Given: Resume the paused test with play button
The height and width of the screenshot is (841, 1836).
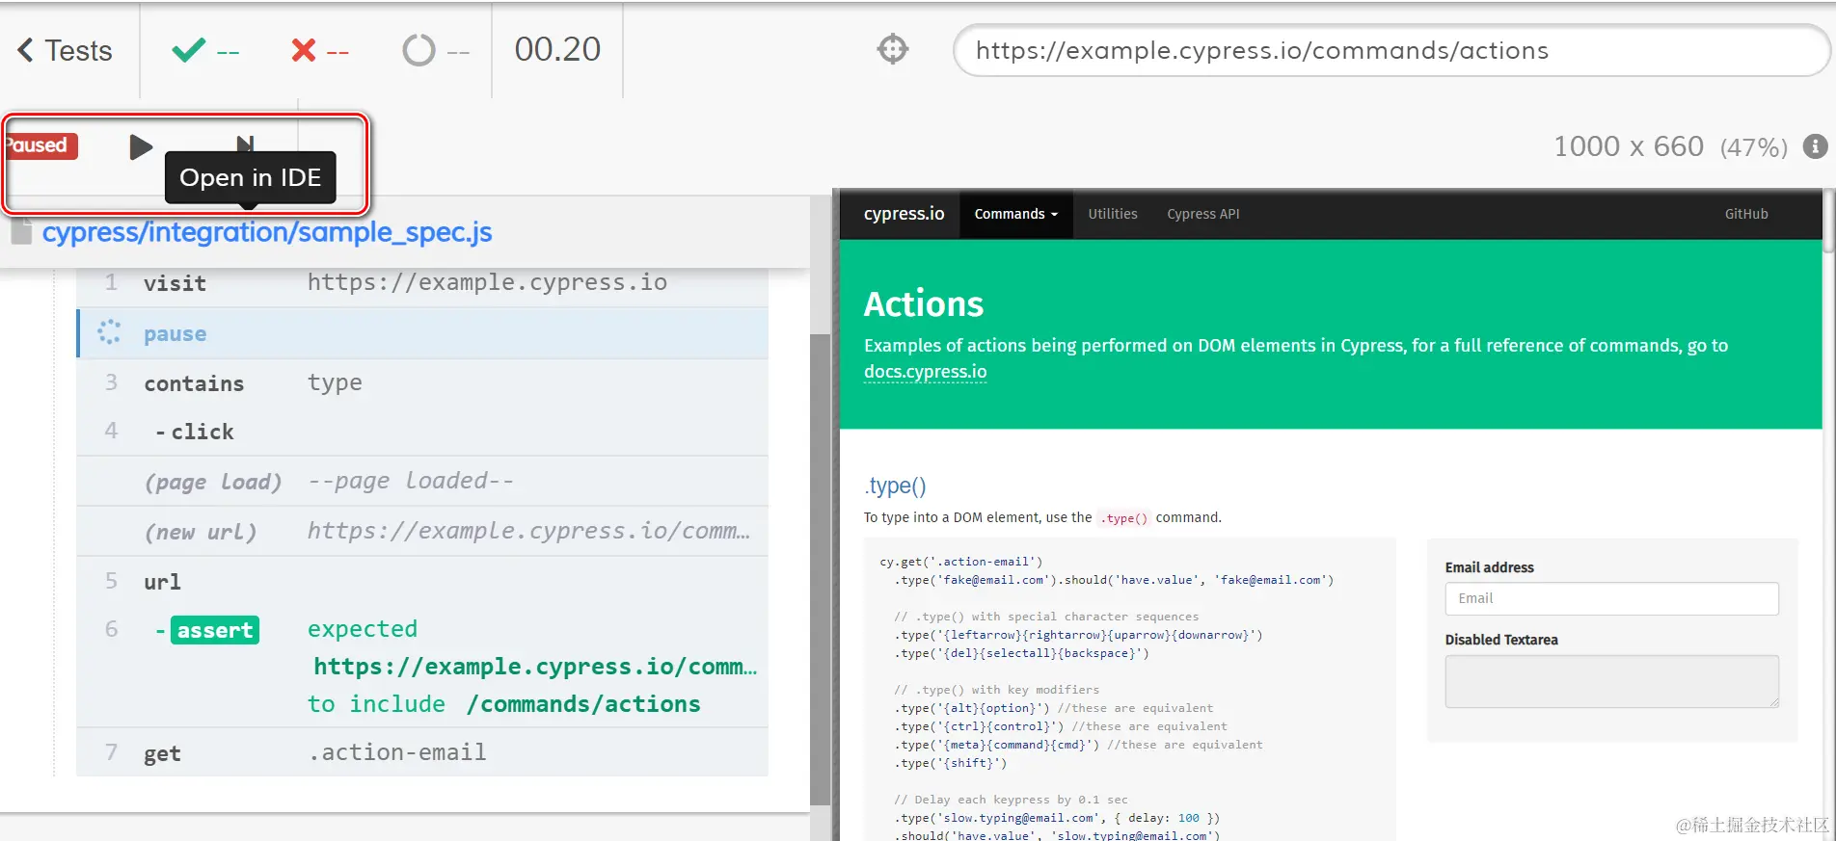Looking at the screenshot, I should [x=141, y=146].
